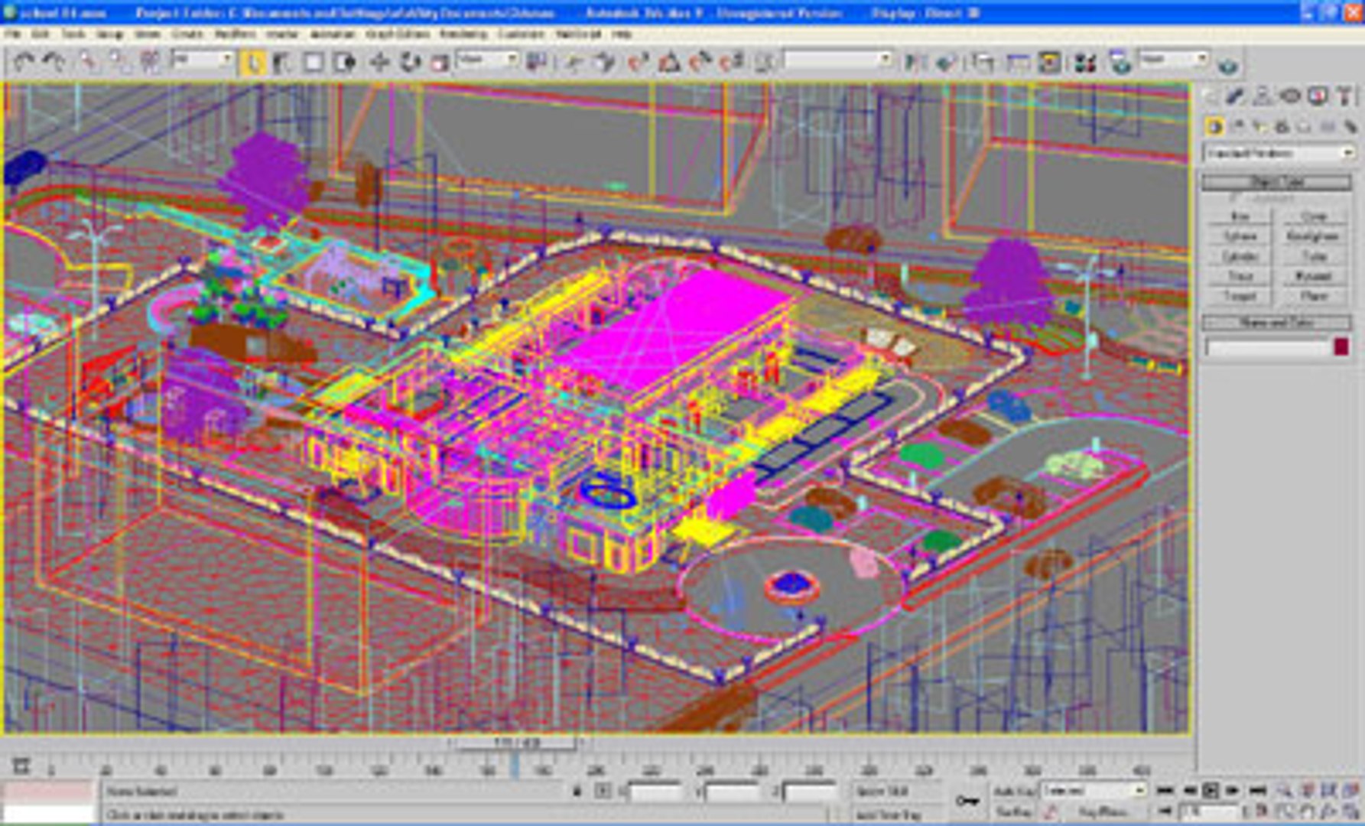Open the Rendering menu

[463, 34]
